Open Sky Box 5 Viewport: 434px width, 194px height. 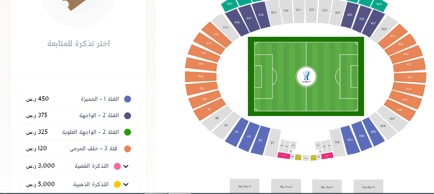click(245, 186)
